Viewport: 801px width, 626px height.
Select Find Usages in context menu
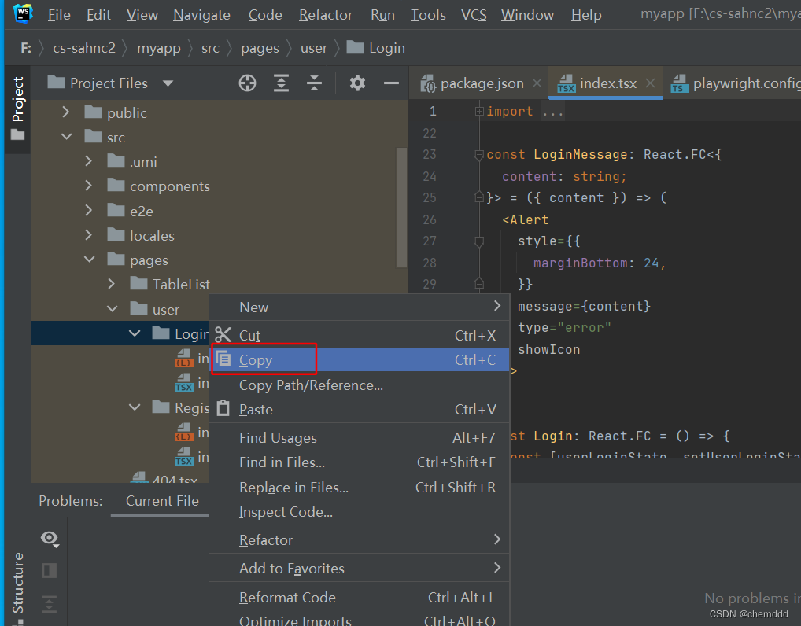[359, 437]
